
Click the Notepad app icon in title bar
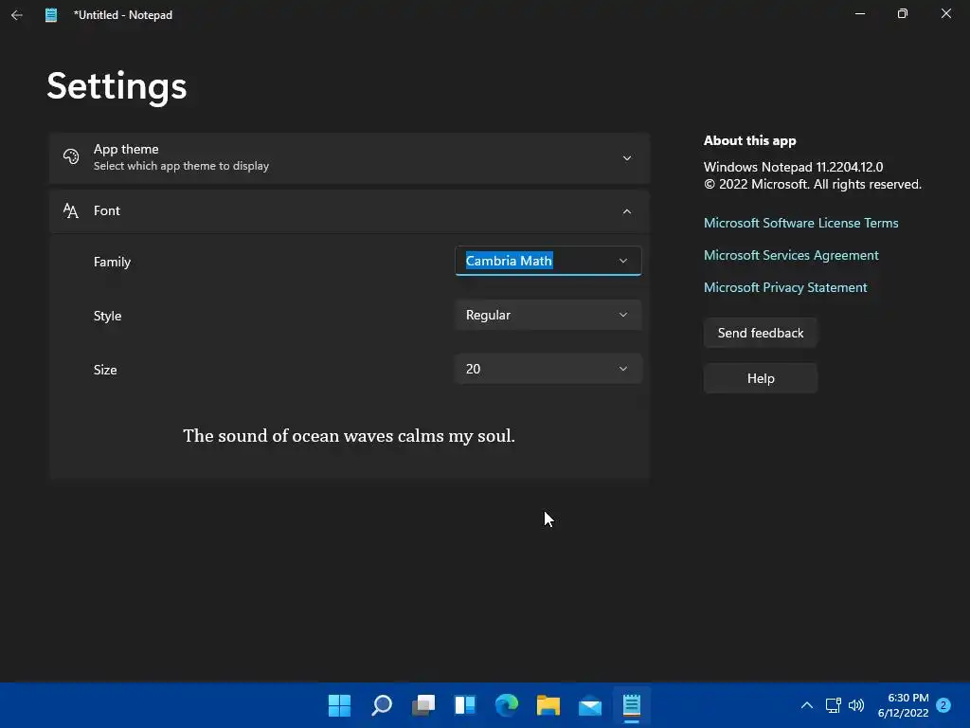pos(51,15)
